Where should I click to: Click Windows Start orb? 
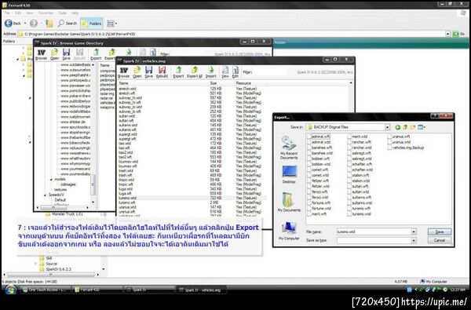pyautogui.click(x=10, y=290)
